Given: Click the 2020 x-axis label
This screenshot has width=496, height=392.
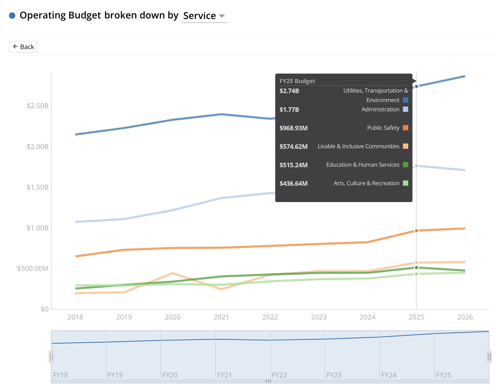Looking at the screenshot, I should [173, 317].
